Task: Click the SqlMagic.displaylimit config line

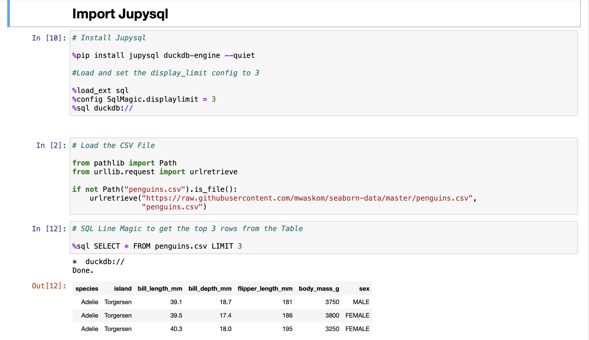Action: (x=144, y=99)
